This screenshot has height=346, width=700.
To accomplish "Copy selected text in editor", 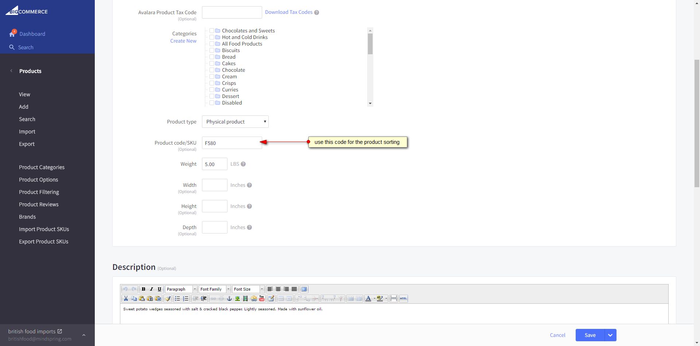I will click(134, 299).
